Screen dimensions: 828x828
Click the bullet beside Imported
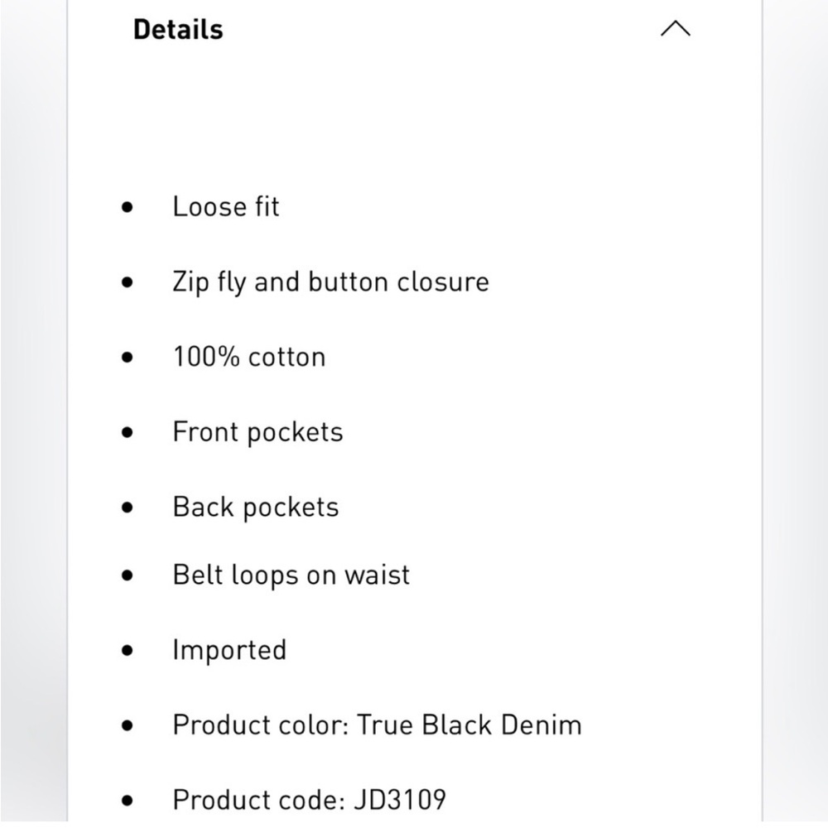tap(128, 651)
